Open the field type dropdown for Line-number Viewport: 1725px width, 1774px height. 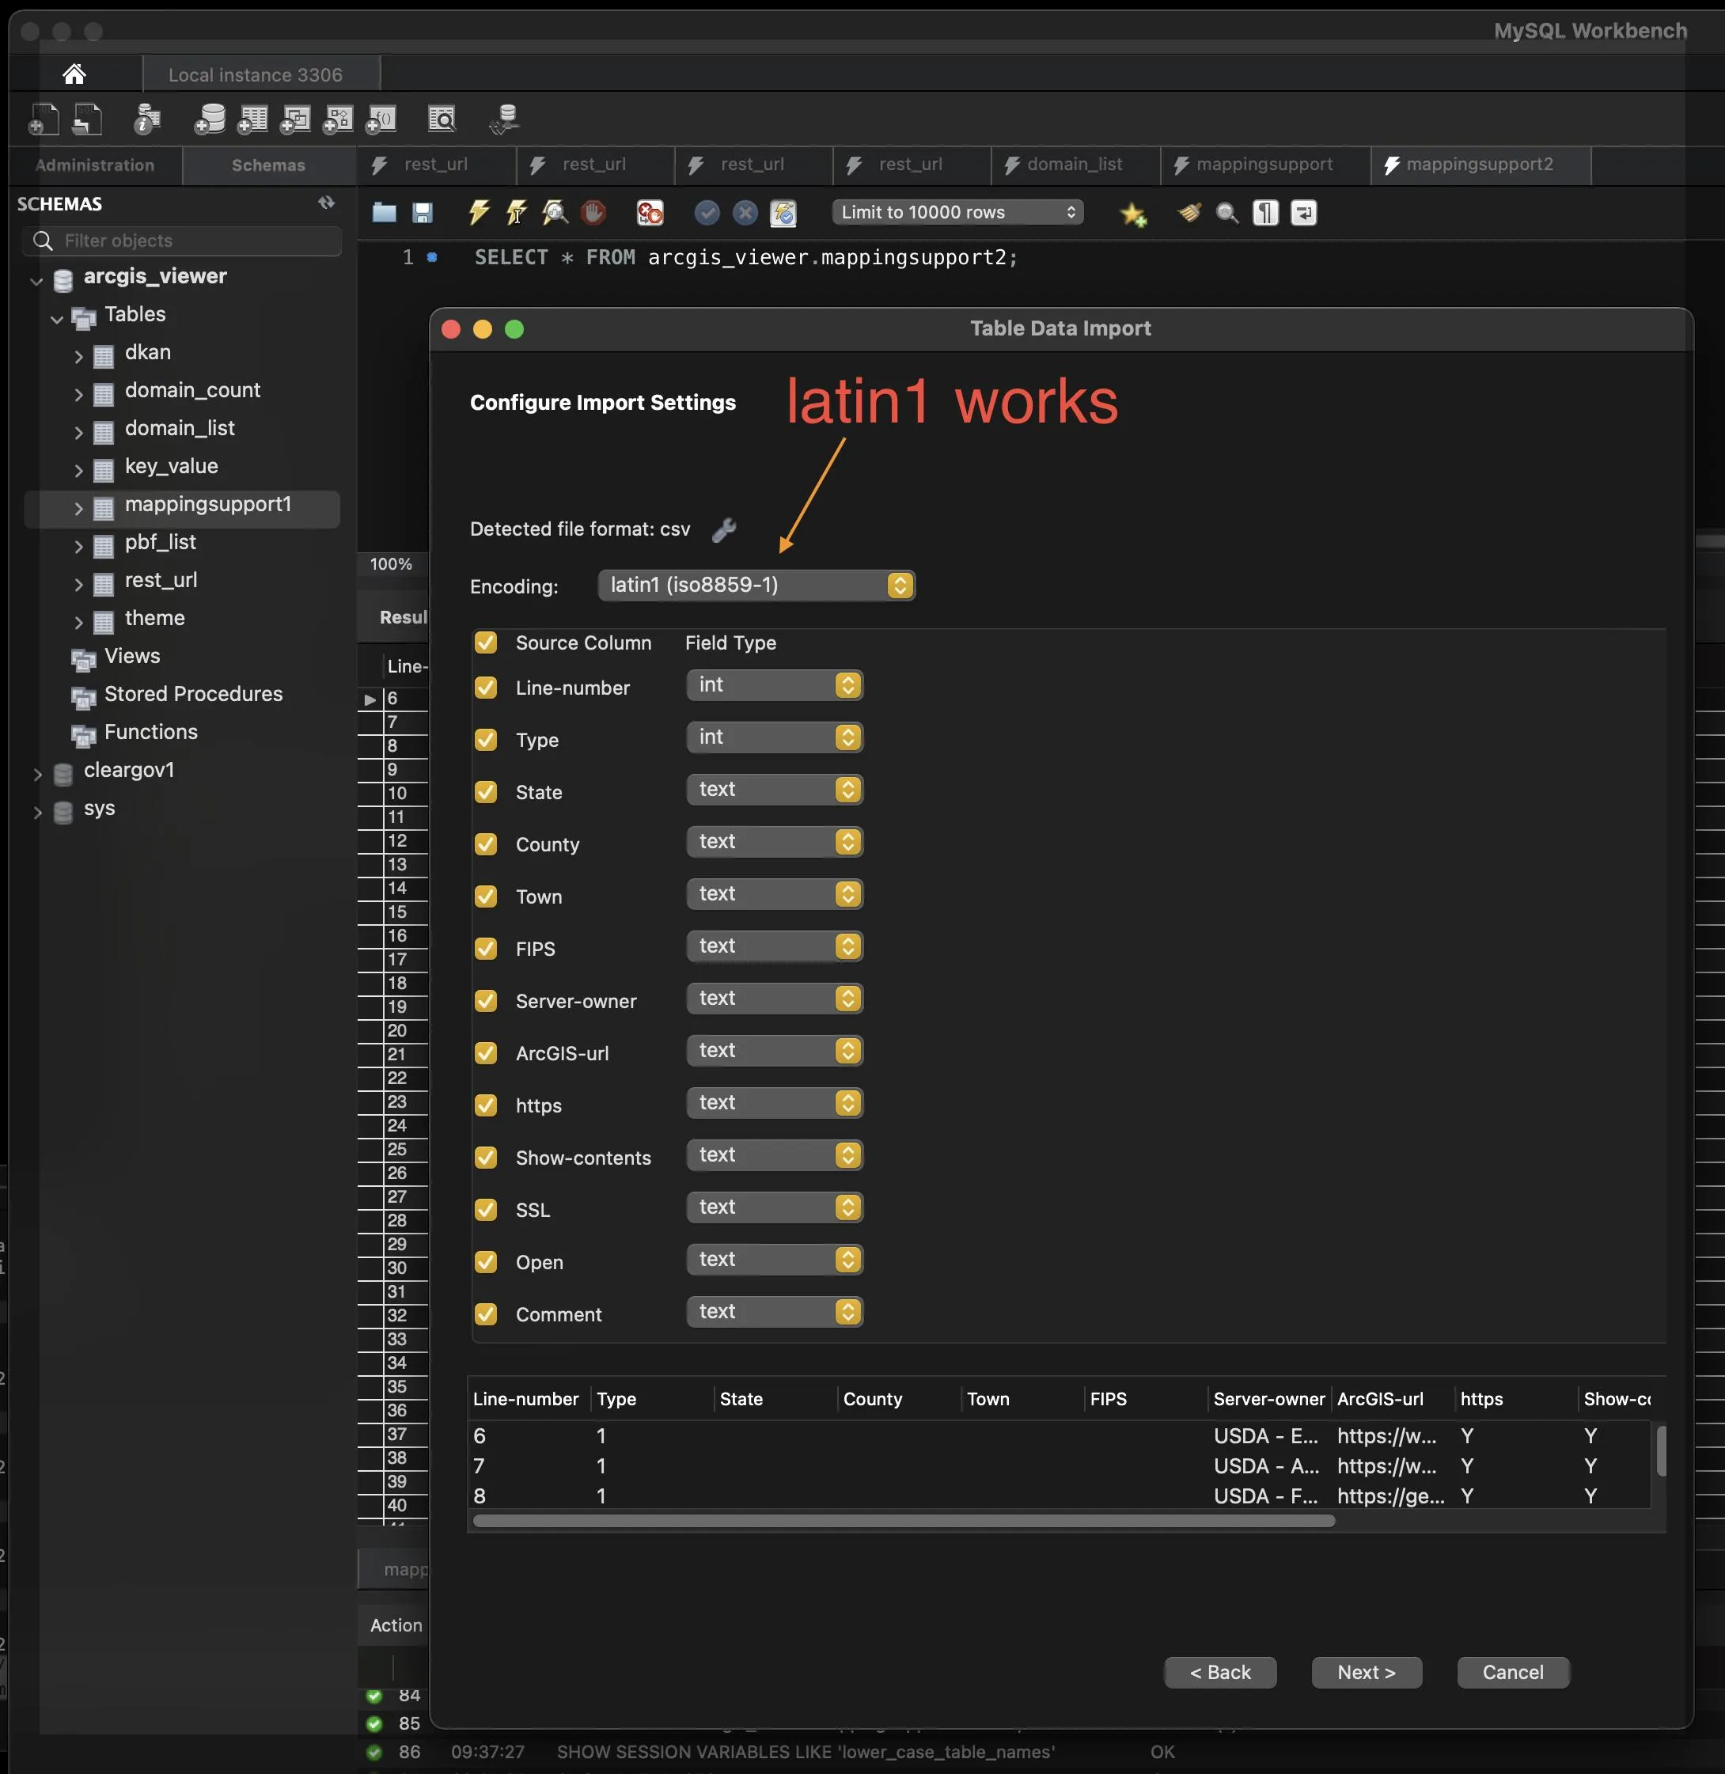775,686
